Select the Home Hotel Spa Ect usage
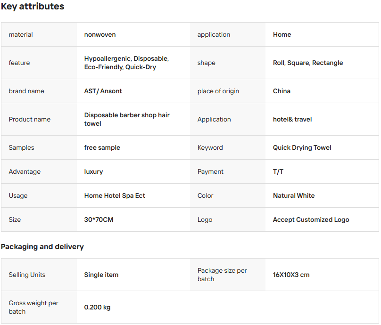This screenshot has width=381, height=325. click(x=115, y=195)
